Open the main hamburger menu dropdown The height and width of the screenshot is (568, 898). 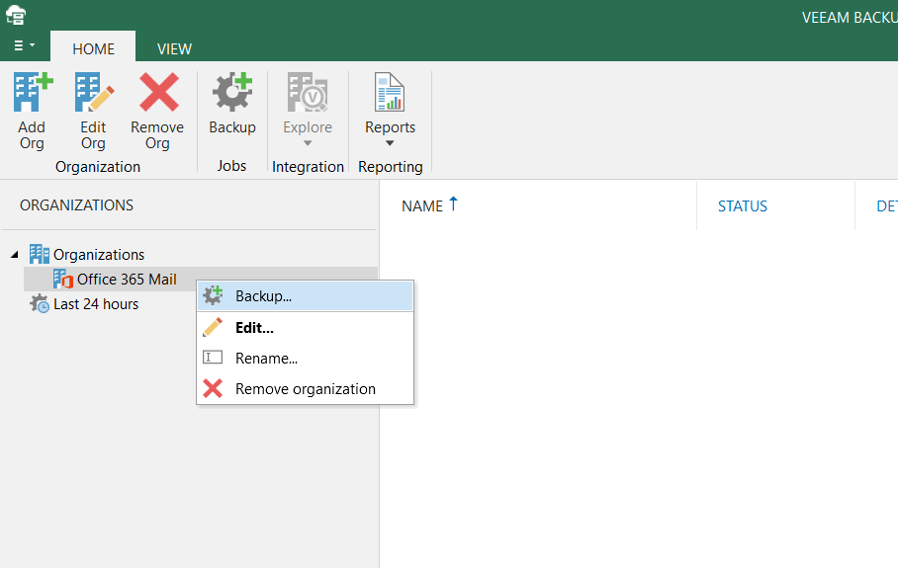pyautogui.click(x=24, y=46)
